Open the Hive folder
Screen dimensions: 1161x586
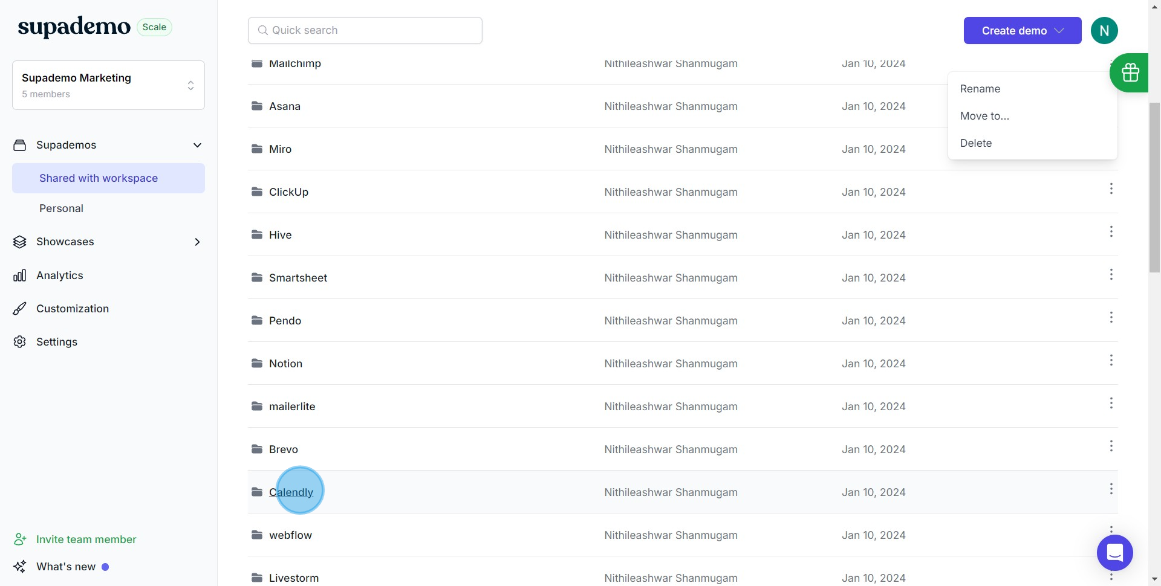[x=280, y=235]
